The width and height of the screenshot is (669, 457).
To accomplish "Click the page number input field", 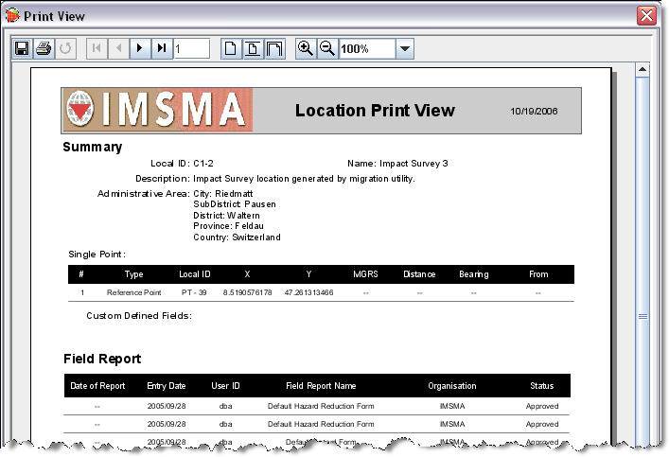I will point(191,48).
